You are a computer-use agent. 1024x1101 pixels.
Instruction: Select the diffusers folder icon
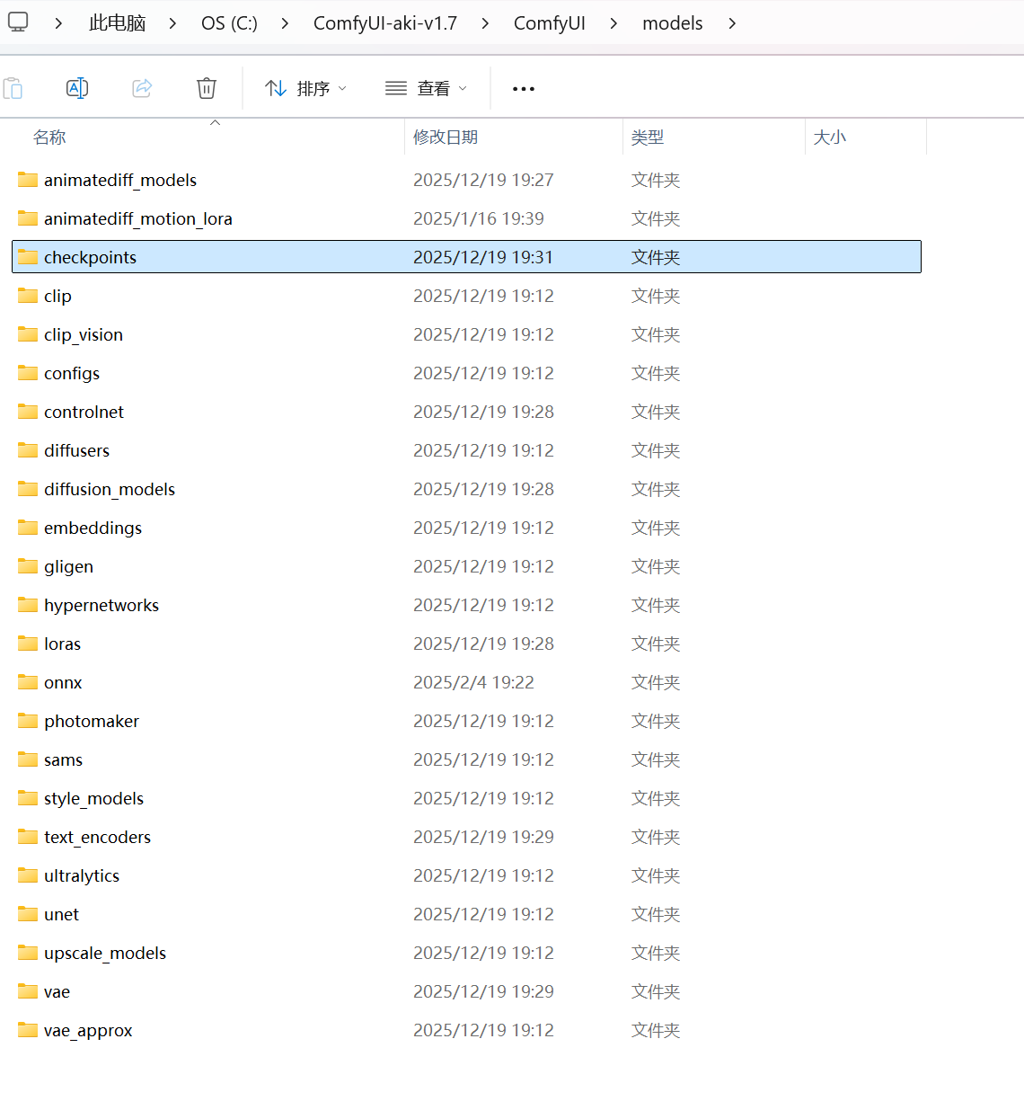click(28, 450)
